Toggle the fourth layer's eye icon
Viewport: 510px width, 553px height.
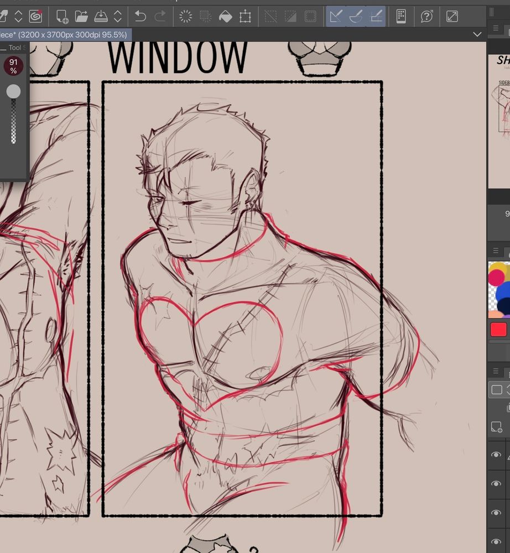tap(496, 541)
